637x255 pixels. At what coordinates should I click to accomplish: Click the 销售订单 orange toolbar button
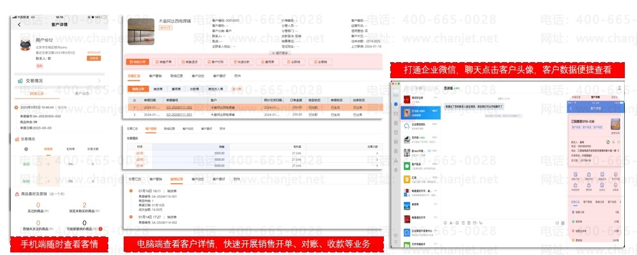[x=138, y=62]
